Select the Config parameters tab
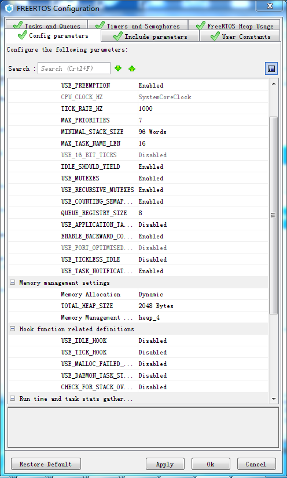287x478 pixels. point(53,35)
